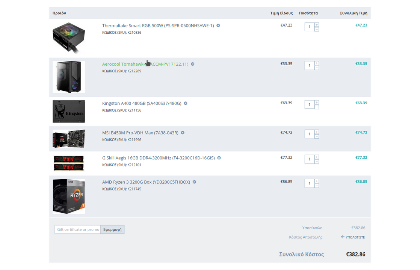420x270 pixels.
Task: Click the MSI motherboard thumbnail
Action: (x=69, y=139)
